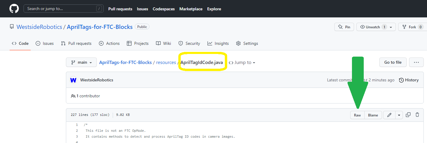
Task: Open Marketplace page
Action: tap(191, 9)
